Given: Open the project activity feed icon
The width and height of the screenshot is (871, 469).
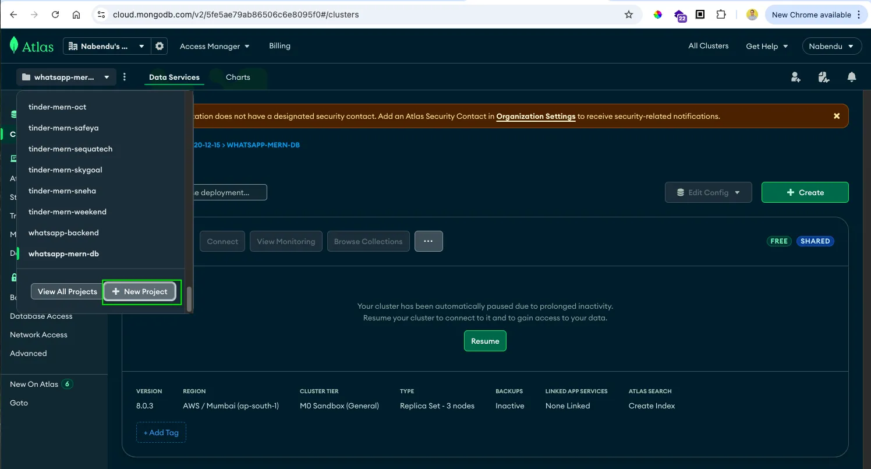Looking at the screenshot, I should pos(824,77).
